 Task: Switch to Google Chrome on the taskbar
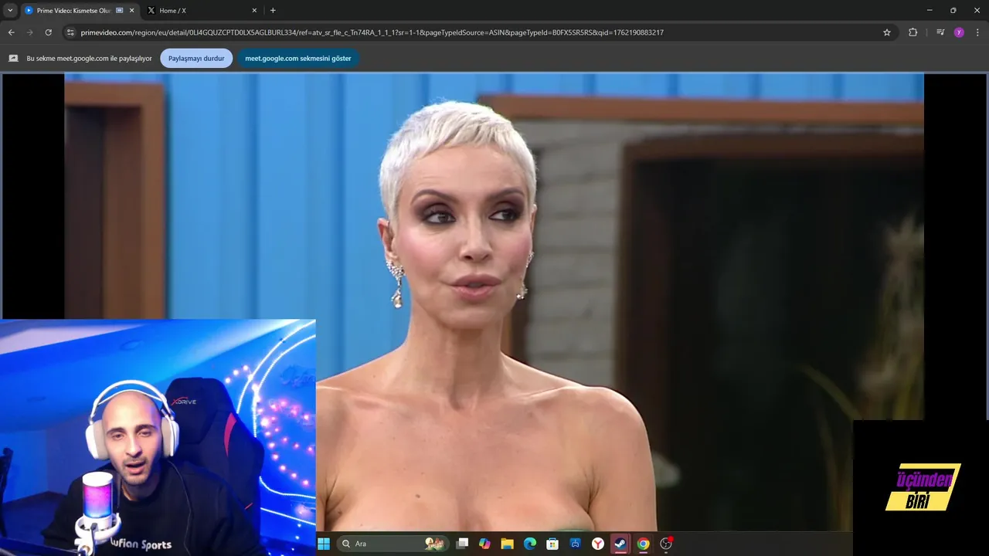[643, 544]
